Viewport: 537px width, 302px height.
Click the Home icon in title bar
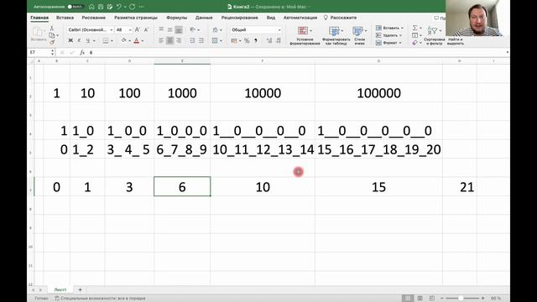[91, 7]
